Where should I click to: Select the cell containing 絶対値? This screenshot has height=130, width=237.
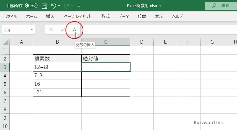(x=106, y=59)
